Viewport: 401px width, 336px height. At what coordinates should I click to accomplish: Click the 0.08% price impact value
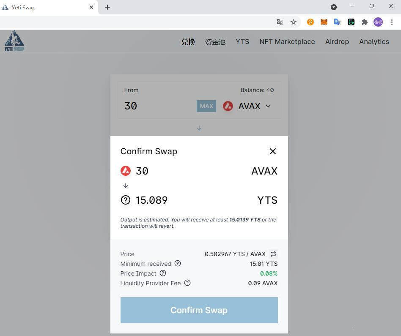click(x=269, y=273)
